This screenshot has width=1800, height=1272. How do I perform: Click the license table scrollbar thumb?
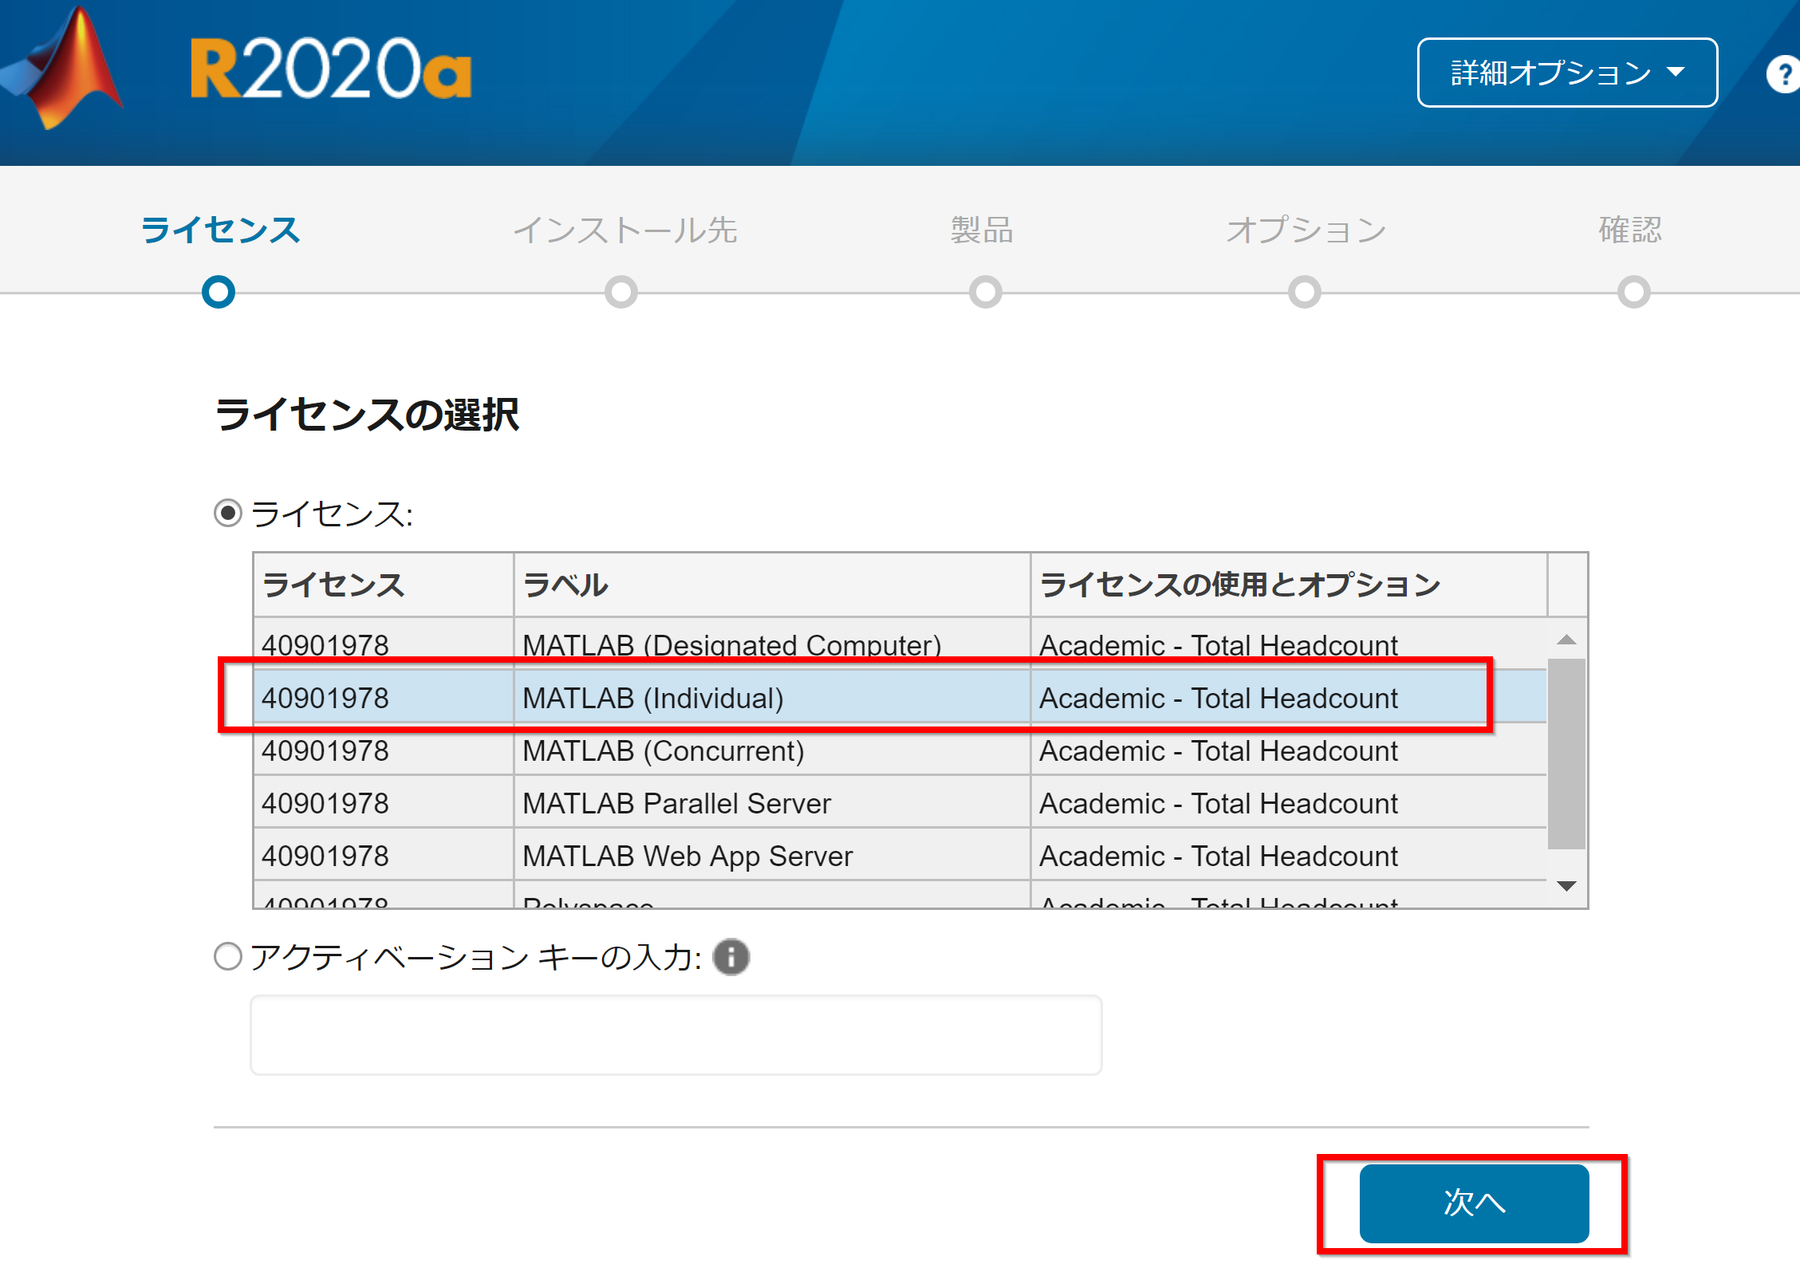point(1566,754)
